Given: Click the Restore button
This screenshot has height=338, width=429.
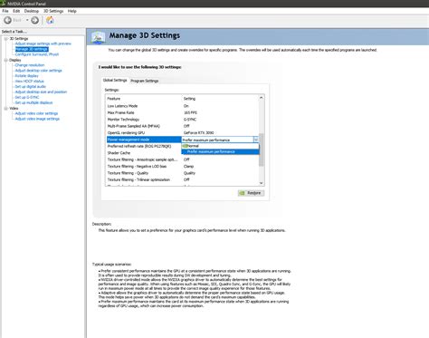Looking at the screenshot, I should click(251, 193).
